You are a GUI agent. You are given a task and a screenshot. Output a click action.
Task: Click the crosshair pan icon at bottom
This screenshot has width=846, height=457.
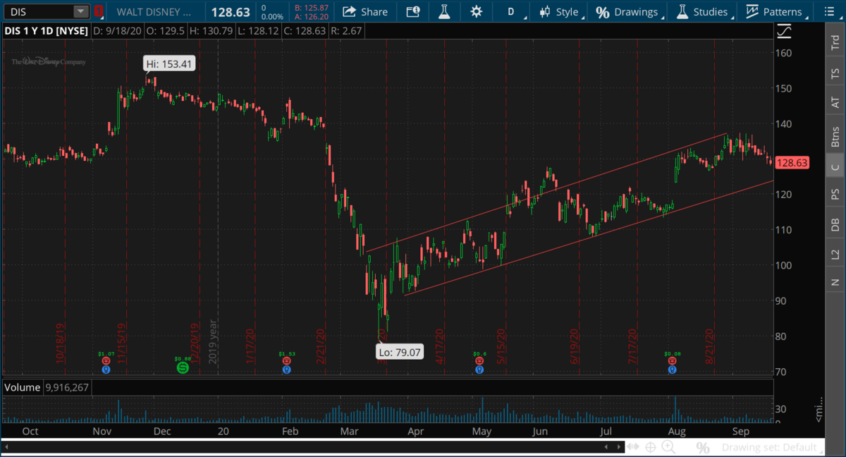coord(650,447)
